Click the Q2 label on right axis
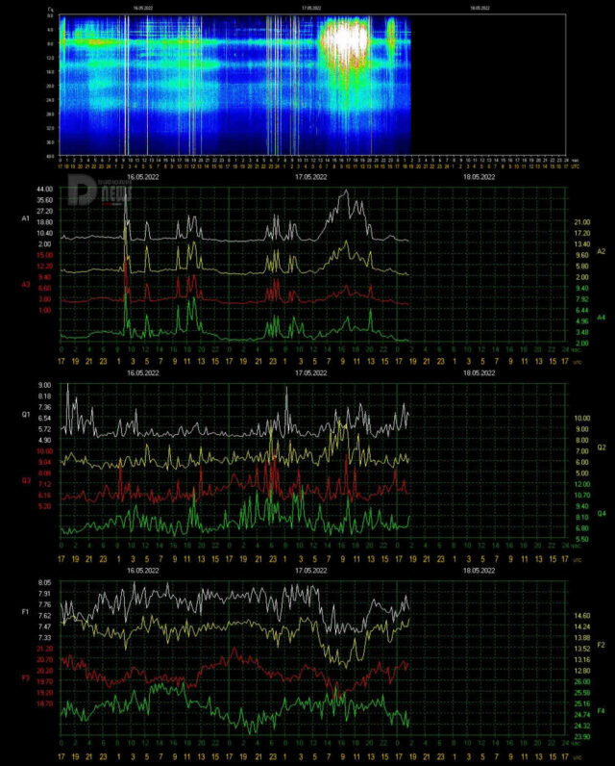 coord(601,447)
